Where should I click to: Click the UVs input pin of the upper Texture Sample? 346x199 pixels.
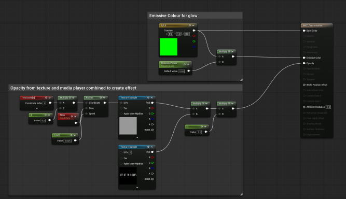[x=121, y=103]
